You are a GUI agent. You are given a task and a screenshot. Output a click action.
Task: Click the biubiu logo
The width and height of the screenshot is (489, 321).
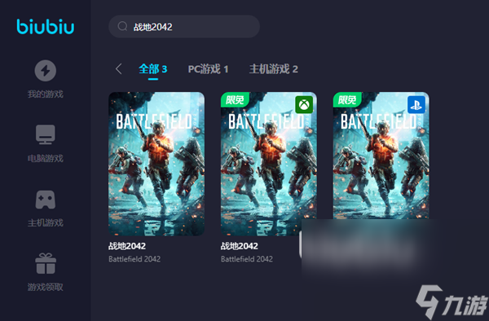46,27
